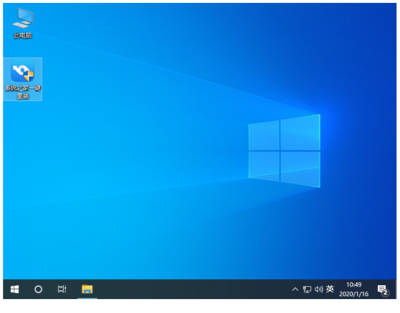The height and width of the screenshot is (313, 400).
Task: Select the 此电脑 desktop icon
Action: point(23,24)
